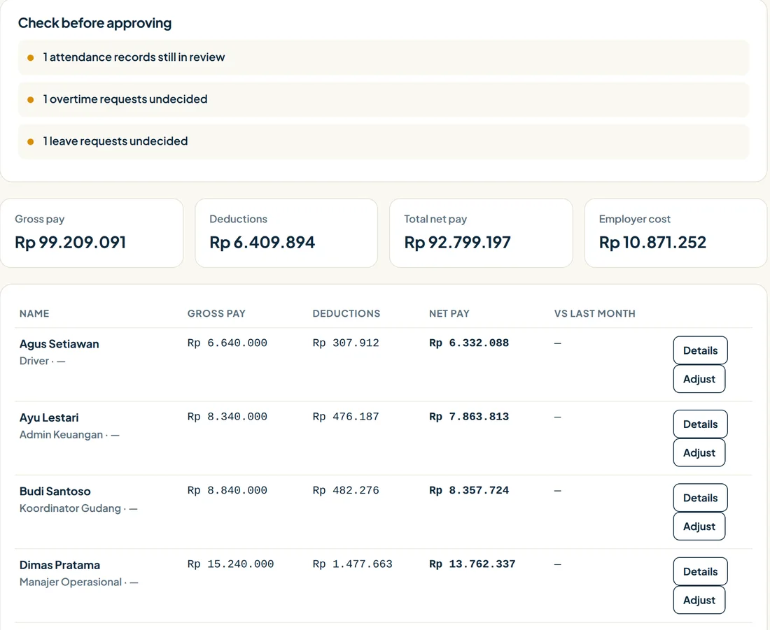Image resolution: width=770 pixels, height=630 pixels.
Task: Open Details for Ayu Lestari
Action: pos(700,424)
